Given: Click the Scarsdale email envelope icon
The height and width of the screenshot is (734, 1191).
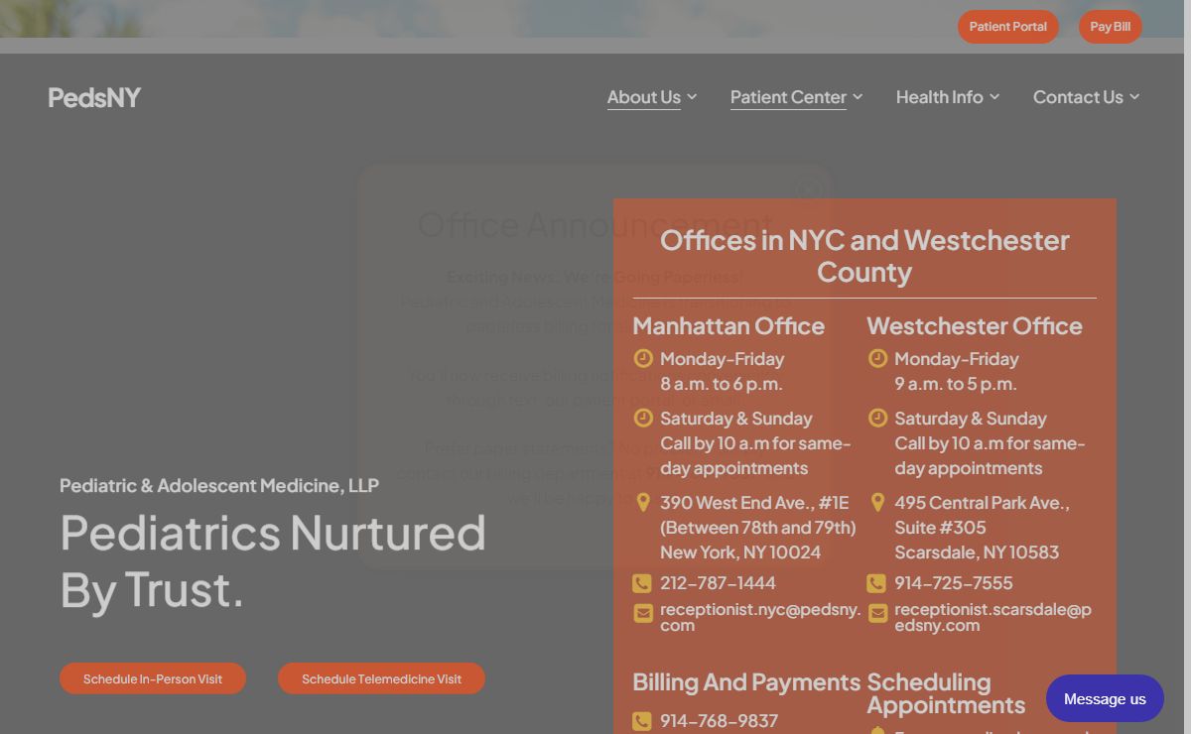Looking at the screenshot, I should tap(877, 614).
